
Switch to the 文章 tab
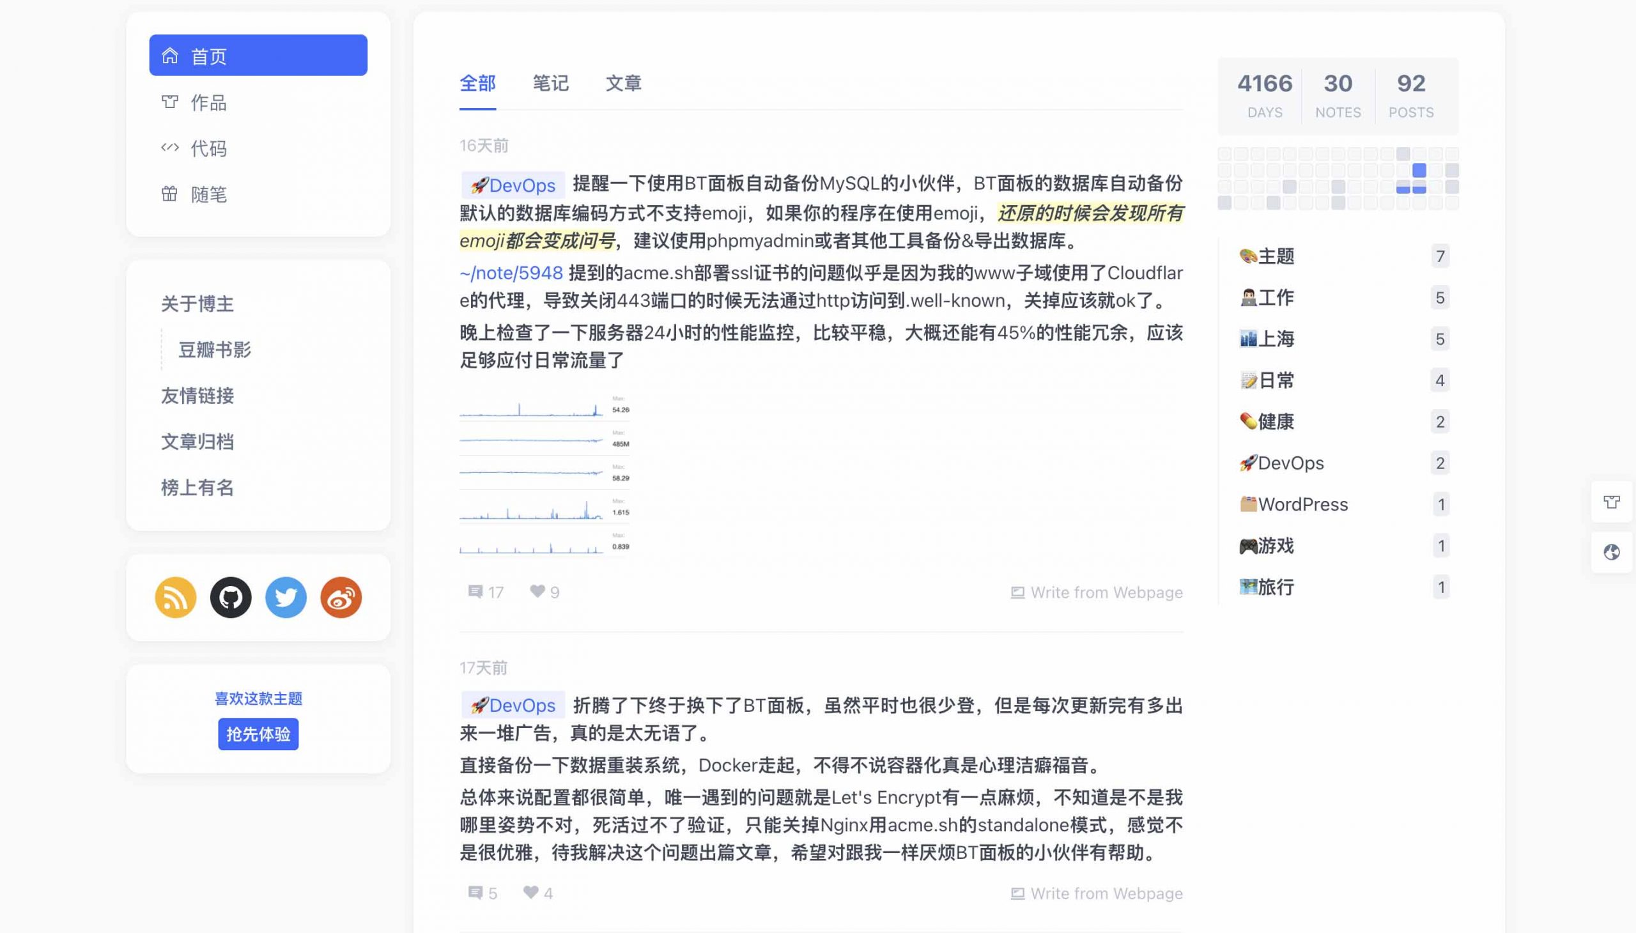[623, 83]
